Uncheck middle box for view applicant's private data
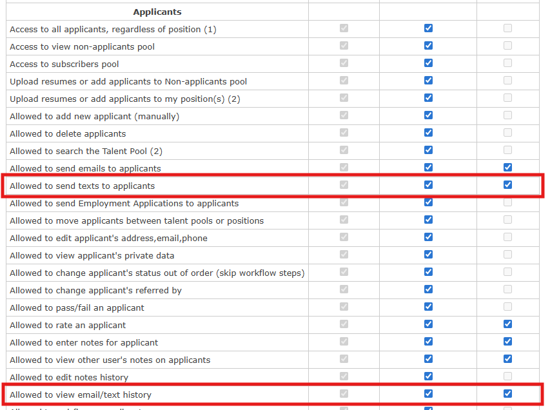 pos(428,255)
